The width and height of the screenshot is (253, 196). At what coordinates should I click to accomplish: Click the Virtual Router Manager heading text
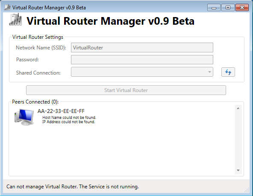tap(111, 21)
